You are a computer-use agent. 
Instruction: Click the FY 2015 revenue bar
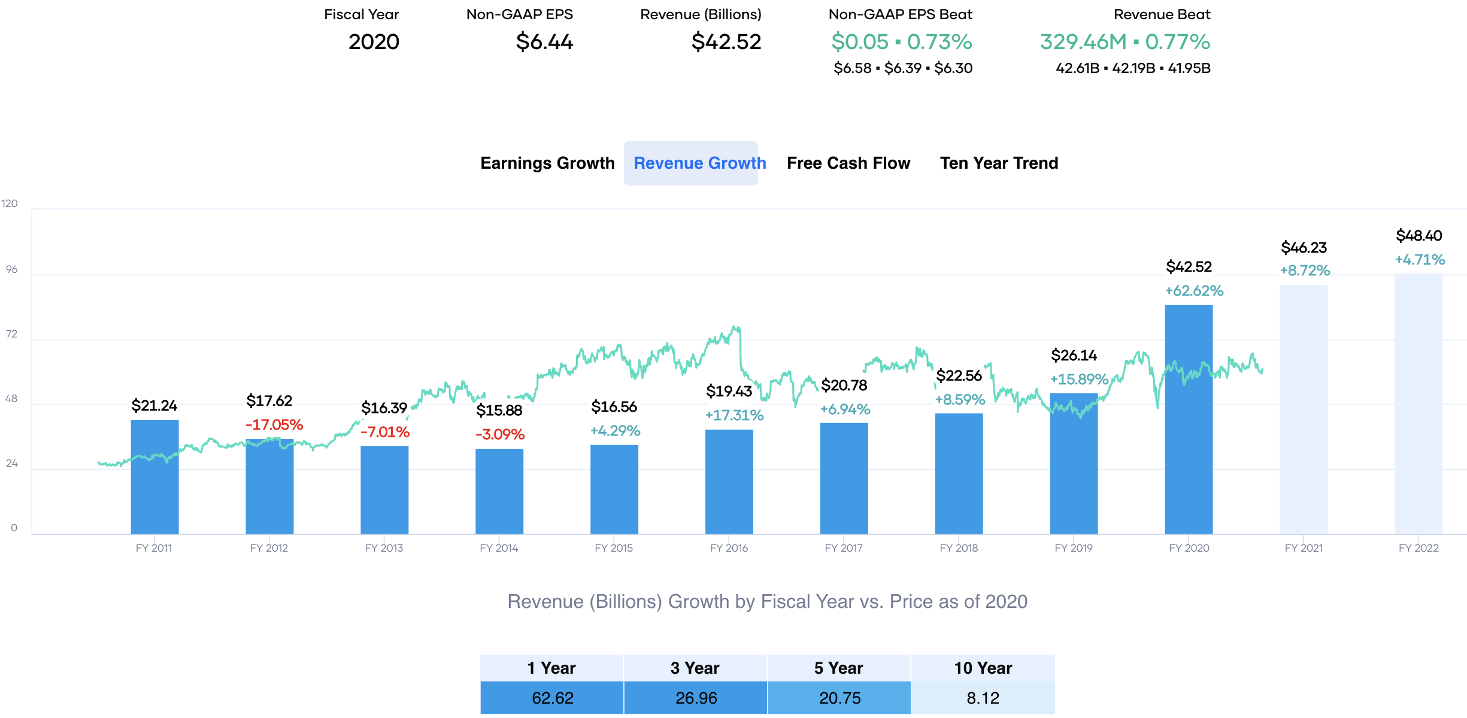pos(614,489)
